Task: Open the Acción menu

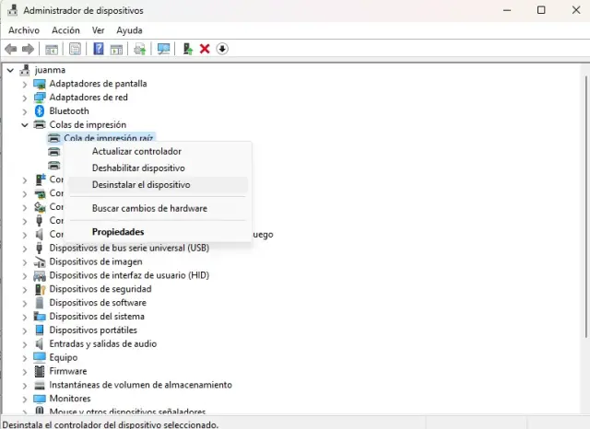Action: (65, 29)
